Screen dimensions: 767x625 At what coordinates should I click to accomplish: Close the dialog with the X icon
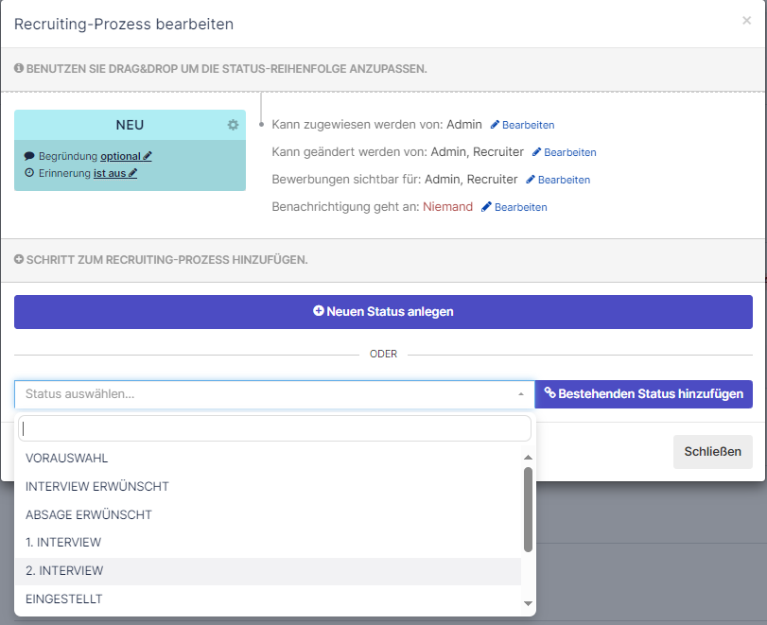click(746, 21)
